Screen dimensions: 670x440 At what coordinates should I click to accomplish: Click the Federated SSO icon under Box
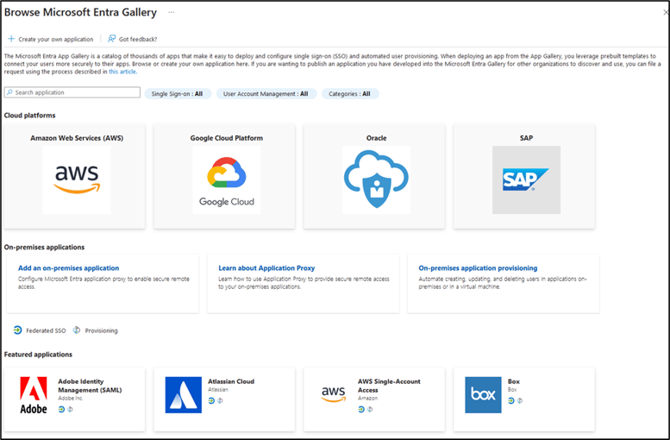[511, 400]
